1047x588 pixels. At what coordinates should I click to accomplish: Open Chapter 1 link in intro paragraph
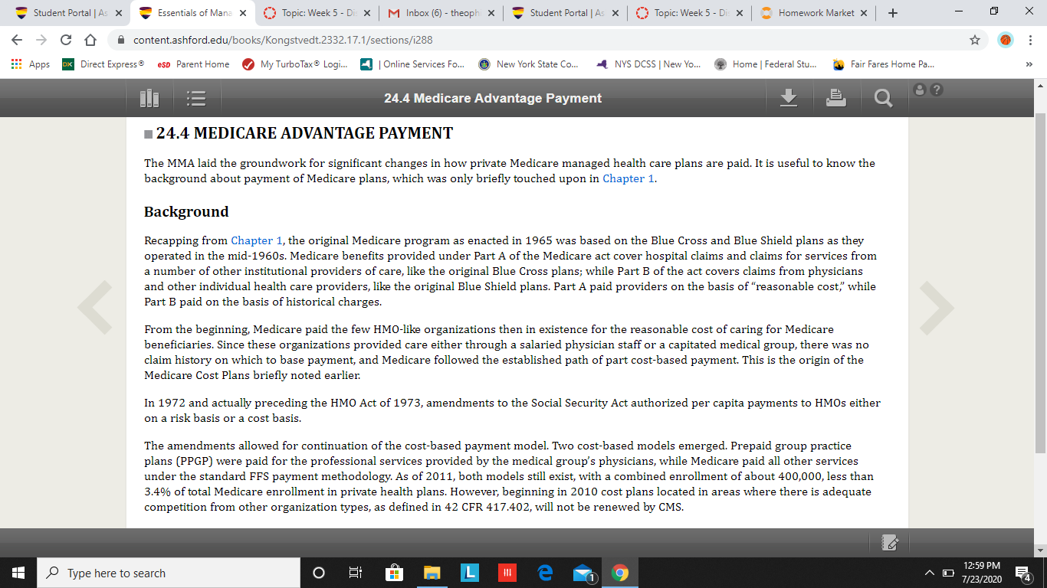pos(629,178)
